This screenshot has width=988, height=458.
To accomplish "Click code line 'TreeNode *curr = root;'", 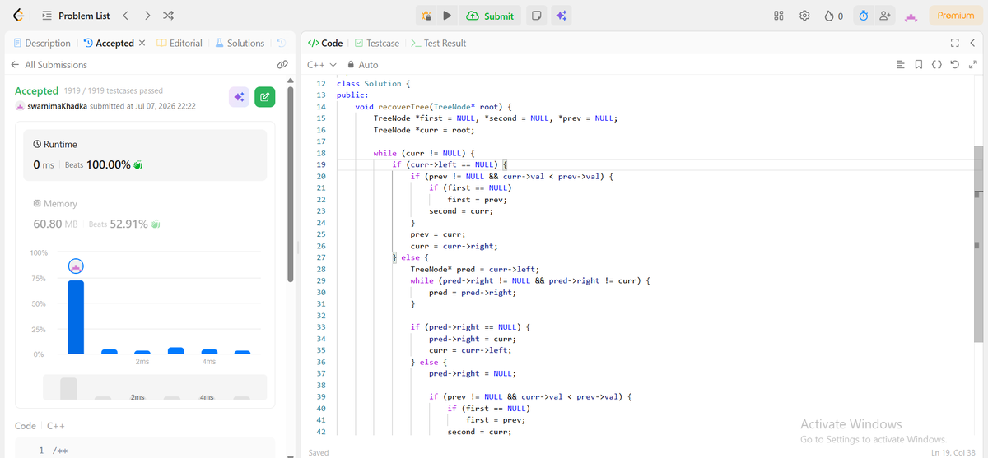I will click(424, 130).
